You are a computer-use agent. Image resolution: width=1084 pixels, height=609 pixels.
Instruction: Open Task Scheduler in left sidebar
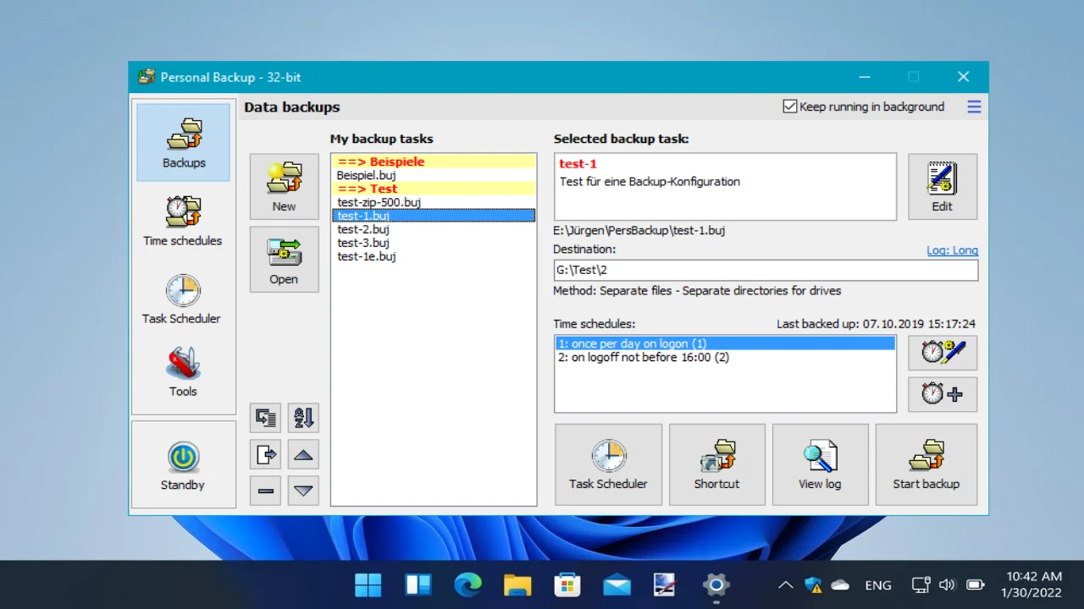click(183, 299)
